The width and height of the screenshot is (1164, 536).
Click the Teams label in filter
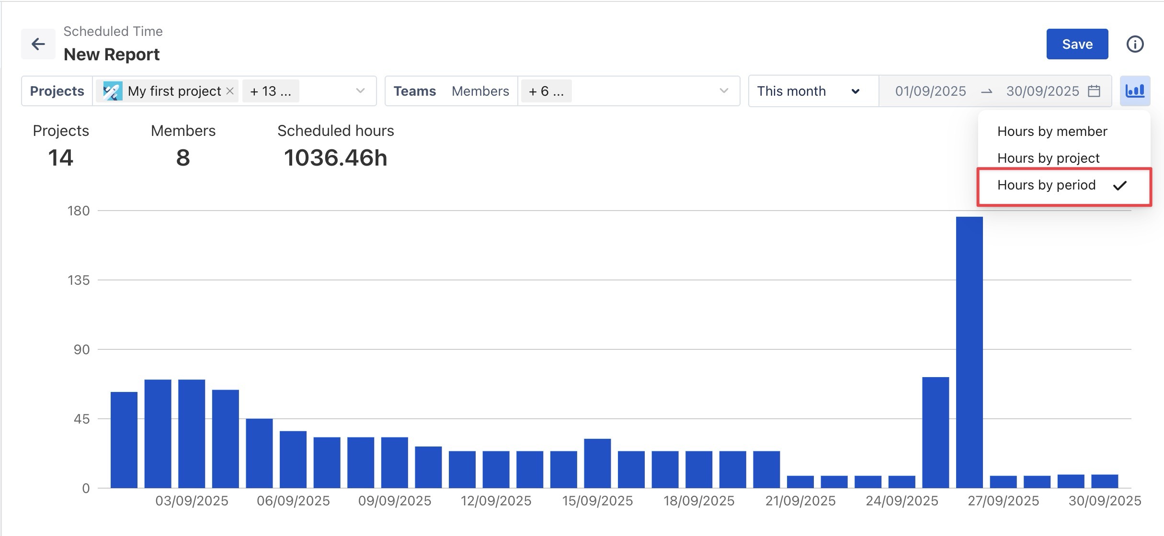coord(414,91)
